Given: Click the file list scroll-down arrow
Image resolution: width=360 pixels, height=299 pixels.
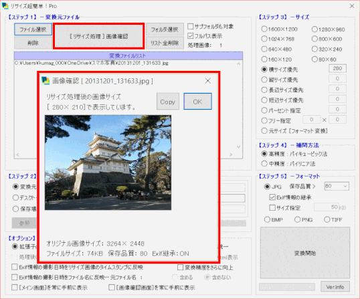Looking at the screenshot, I should click(238, 146).
